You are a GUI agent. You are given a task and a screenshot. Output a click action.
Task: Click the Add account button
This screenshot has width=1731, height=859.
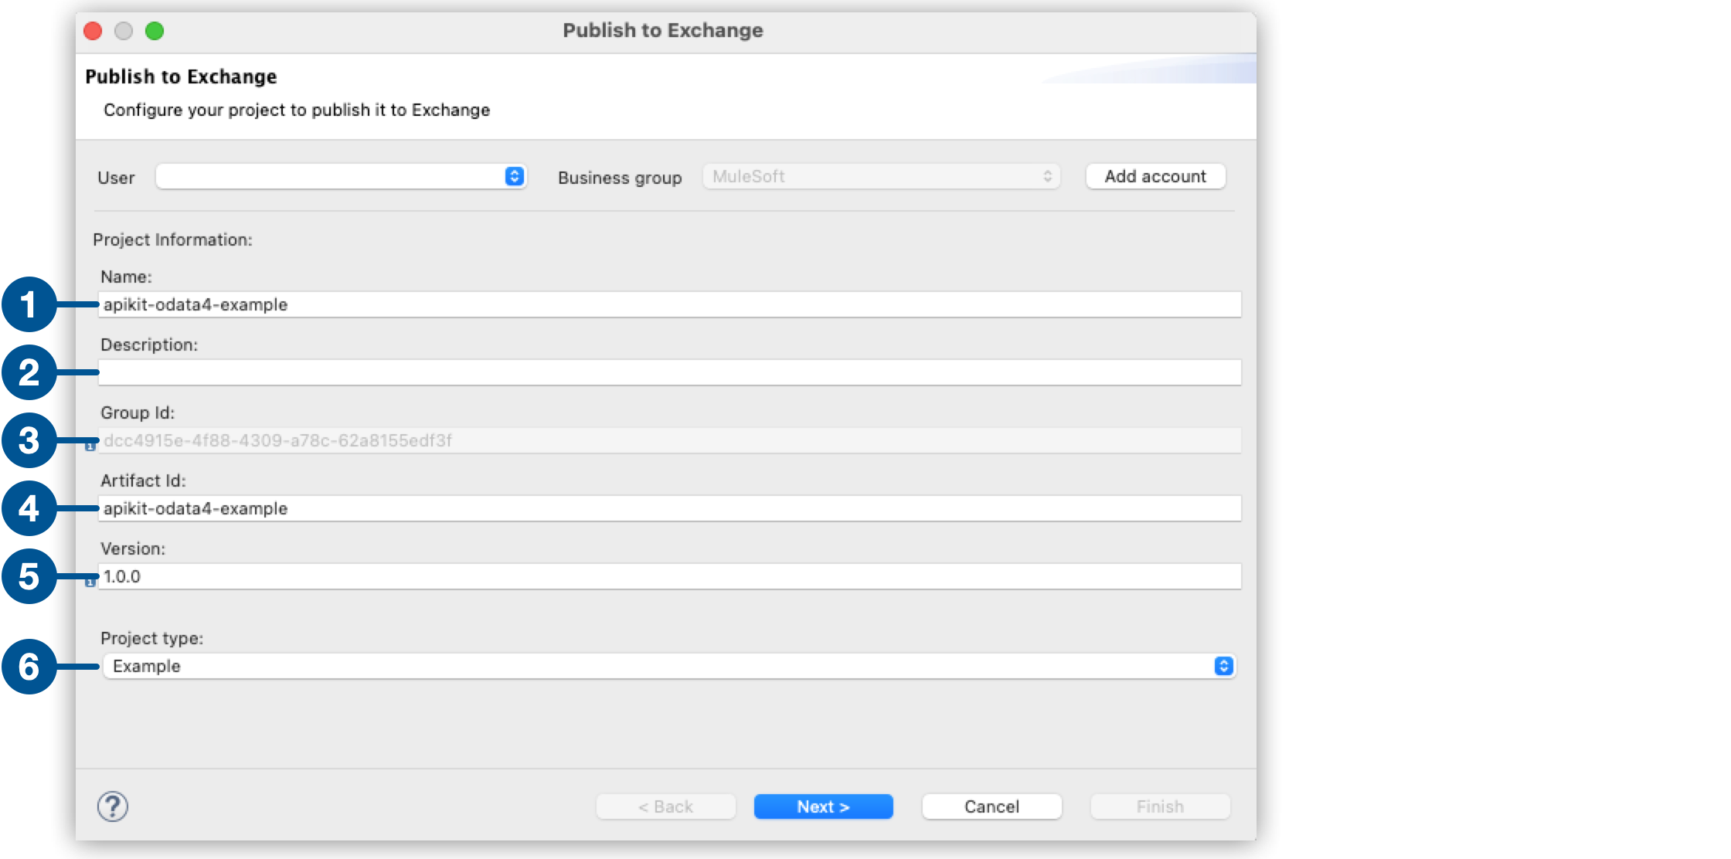pyautogui.click(x=1155, y=175)
